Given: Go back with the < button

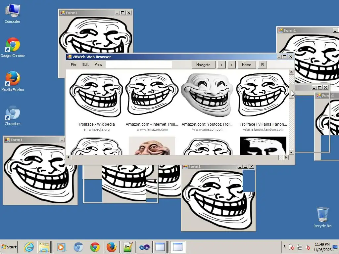Looking at the screenshot, I should [x=221, y=64].
